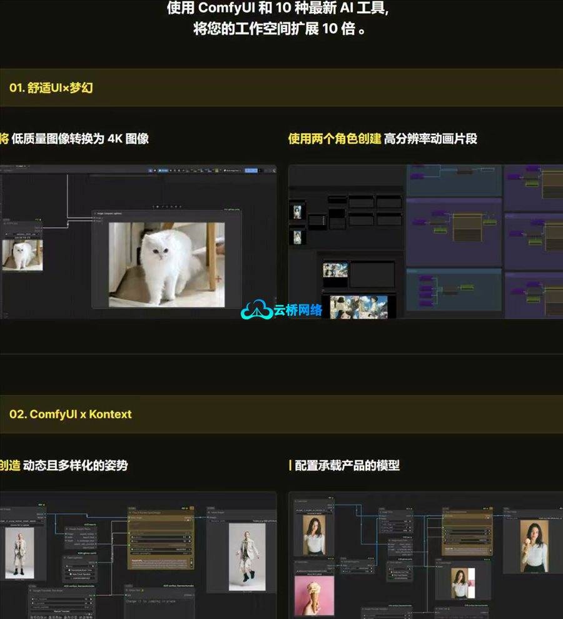Screen dimensions: 563x619
Task: Click the stitched woman and ice cream preview
Action: 462,582
